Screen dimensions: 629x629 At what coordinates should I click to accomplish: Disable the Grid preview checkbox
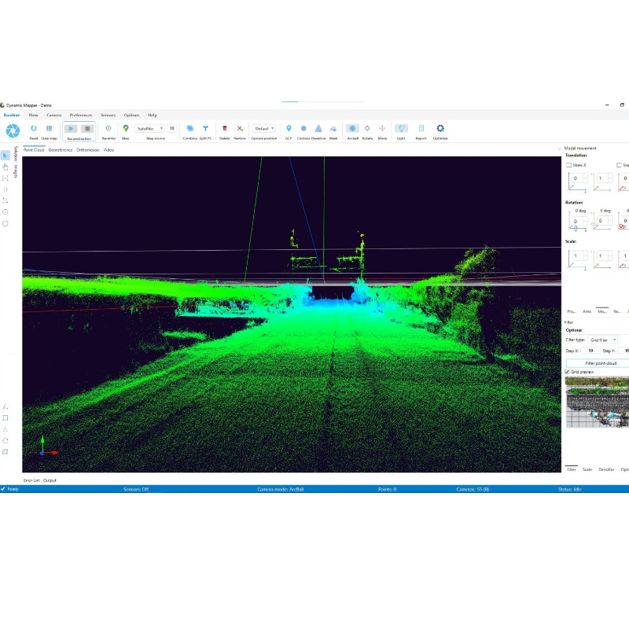pyautogui.click(x=567, y=372)
